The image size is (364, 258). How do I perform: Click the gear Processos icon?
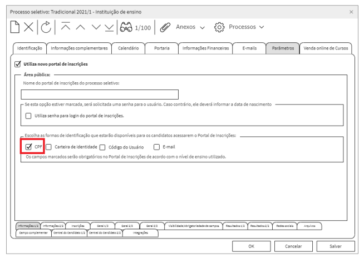point(219,27)
